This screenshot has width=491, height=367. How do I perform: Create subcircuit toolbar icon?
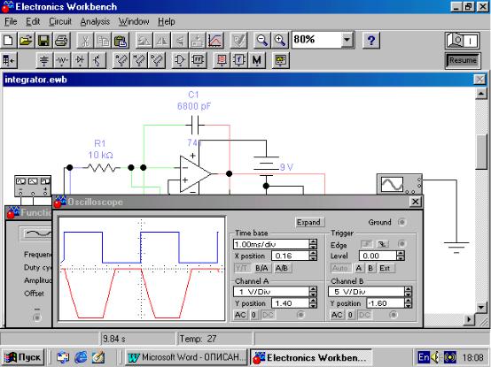pos(198,41)
